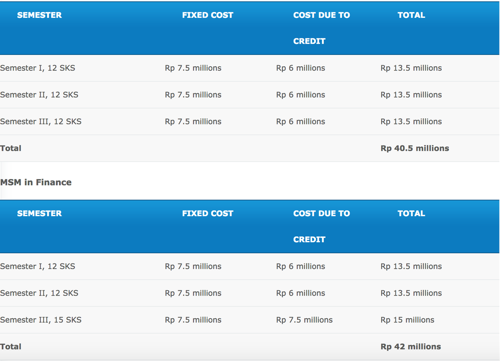
Task: Click Semester I 'Rp 6 millions' in first table
Action: click(300, 68)
